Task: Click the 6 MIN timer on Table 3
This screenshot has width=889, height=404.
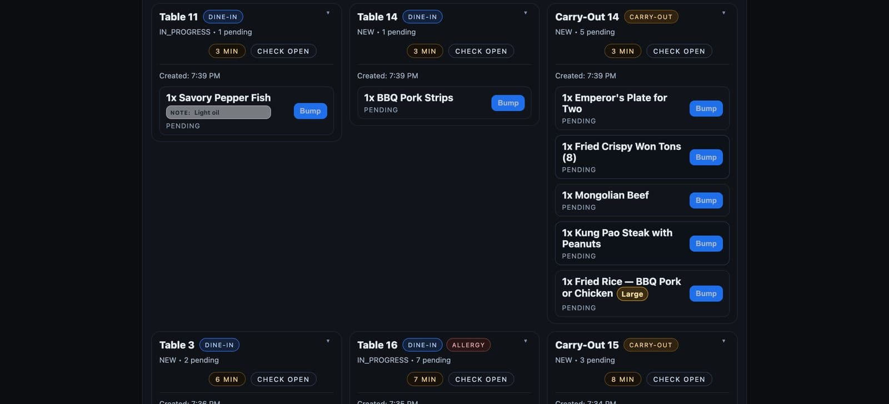Action: [227, 379]
